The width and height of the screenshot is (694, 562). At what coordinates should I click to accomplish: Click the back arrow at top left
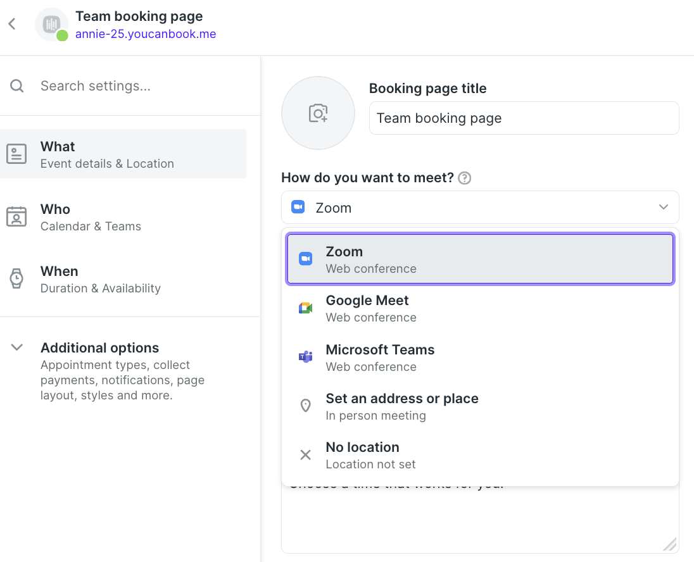tap(11, 23)
